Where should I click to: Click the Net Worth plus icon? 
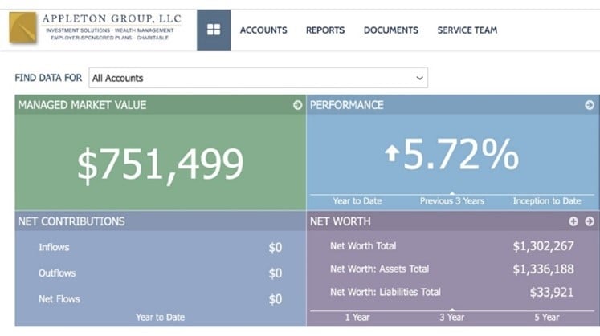(573, 221)
